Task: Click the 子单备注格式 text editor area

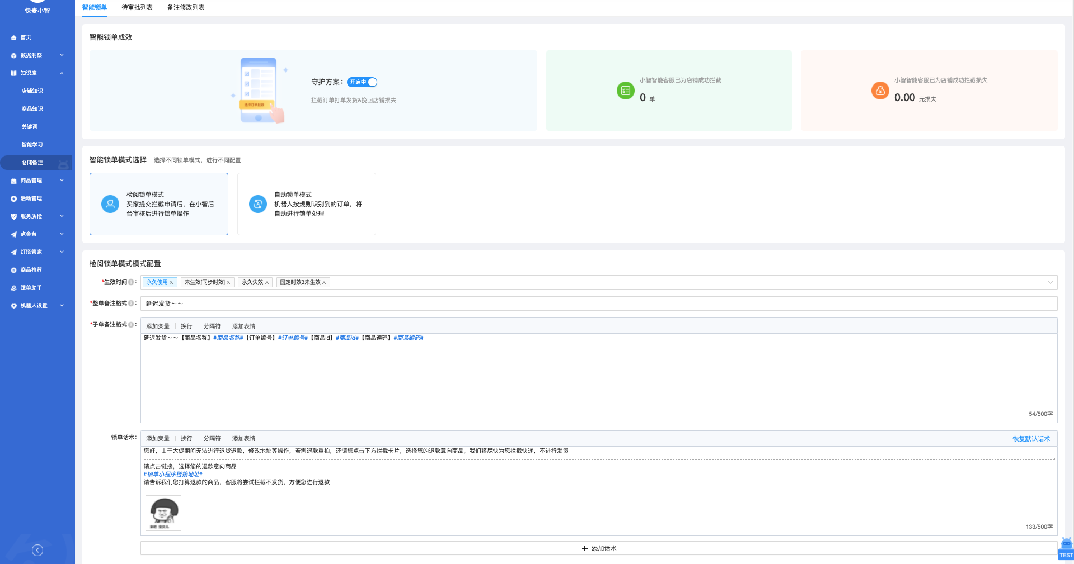Action: (599, 378)
